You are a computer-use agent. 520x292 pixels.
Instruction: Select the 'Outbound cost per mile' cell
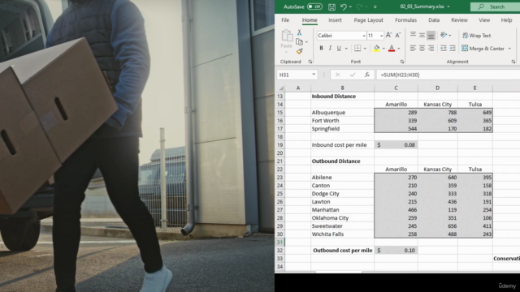click(x=342, y=251)
